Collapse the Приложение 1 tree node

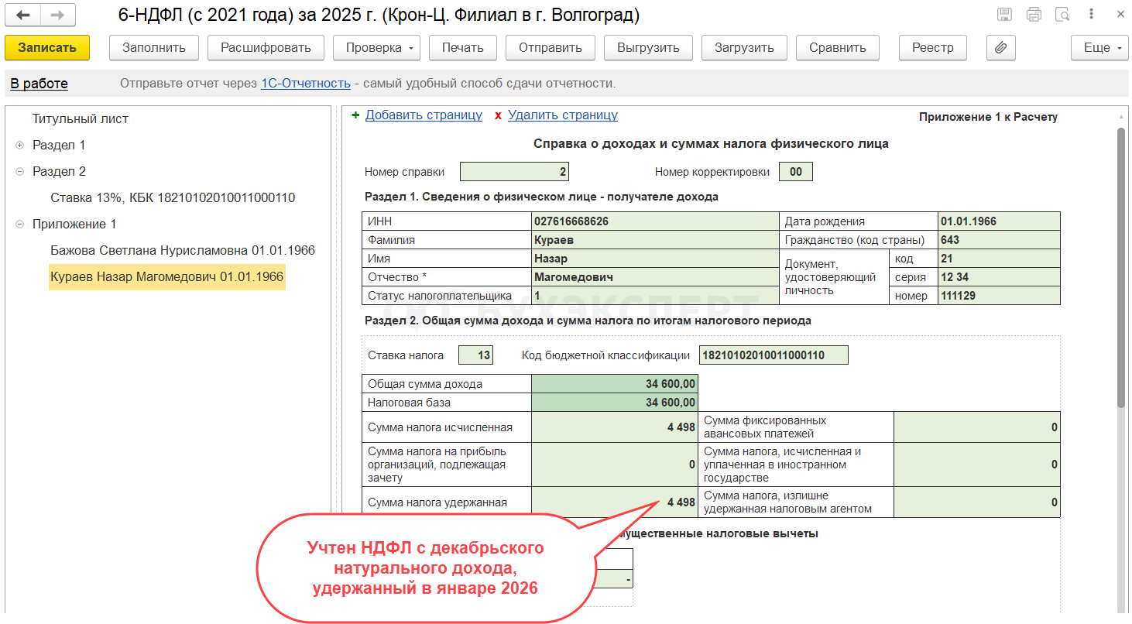(x=19, y=225)
